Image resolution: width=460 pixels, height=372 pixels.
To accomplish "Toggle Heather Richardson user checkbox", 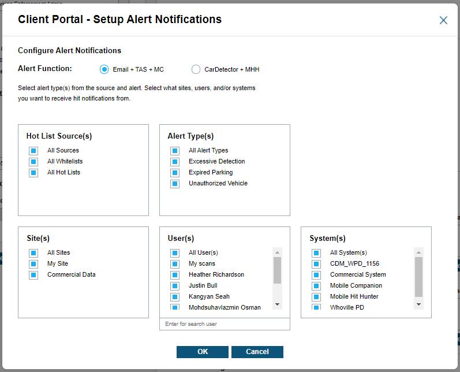I will [175, 275].
